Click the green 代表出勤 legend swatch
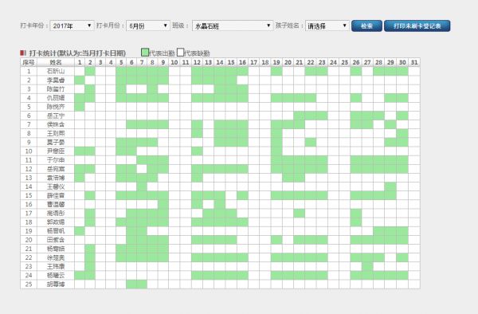The height and width of the screenshot is (314, 478). pos(145,53)
